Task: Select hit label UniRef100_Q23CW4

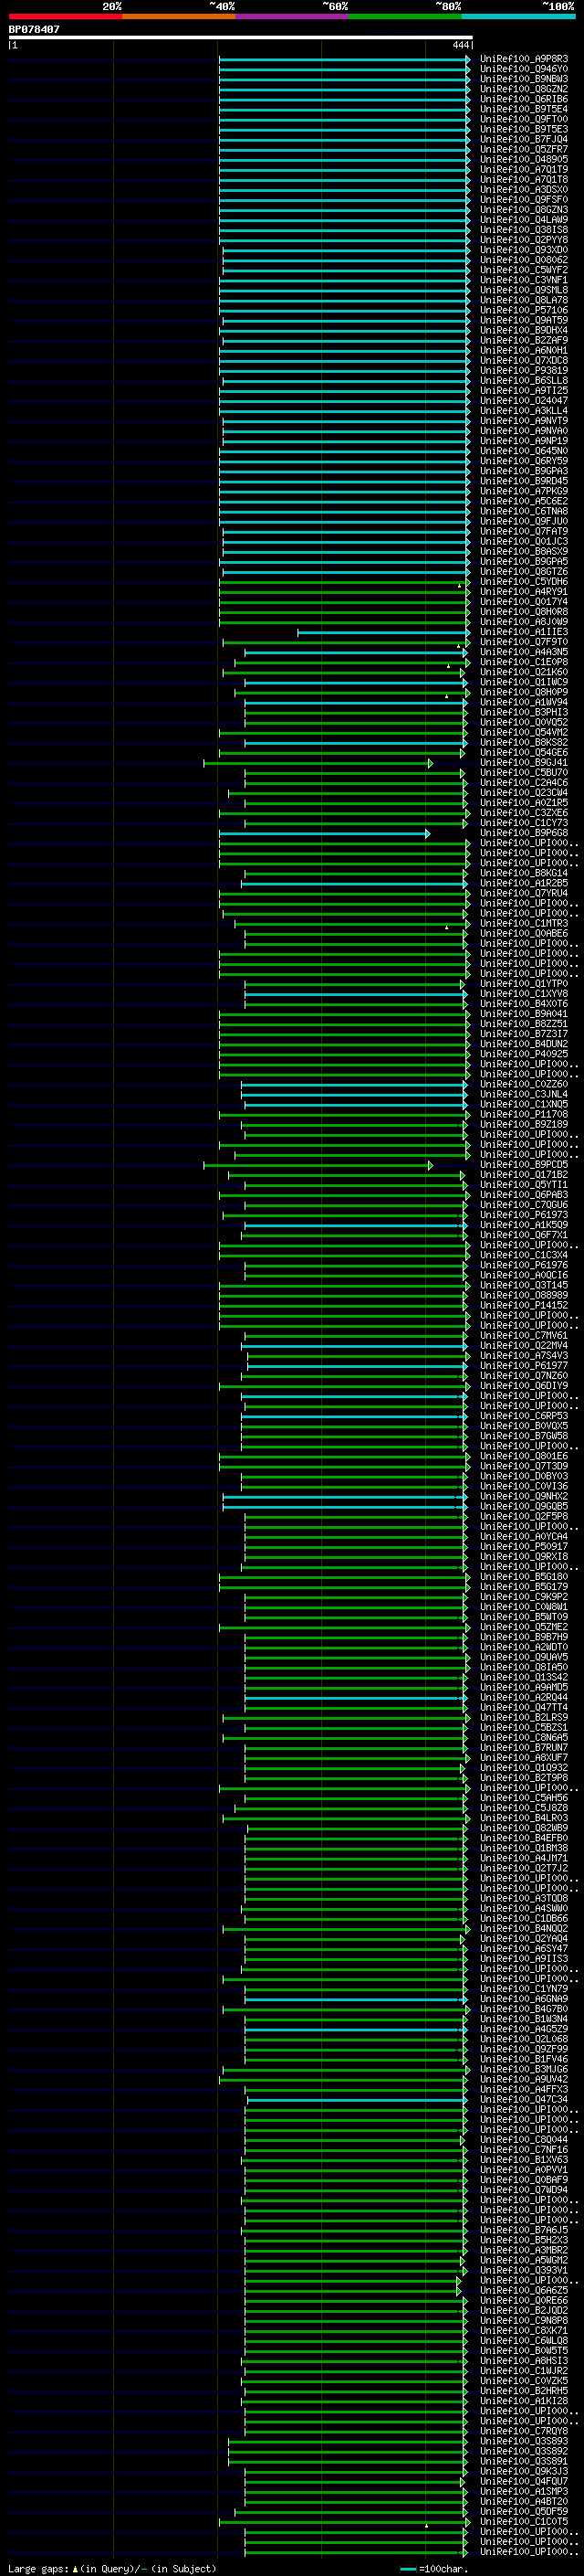Action: (x=524, y=793)
